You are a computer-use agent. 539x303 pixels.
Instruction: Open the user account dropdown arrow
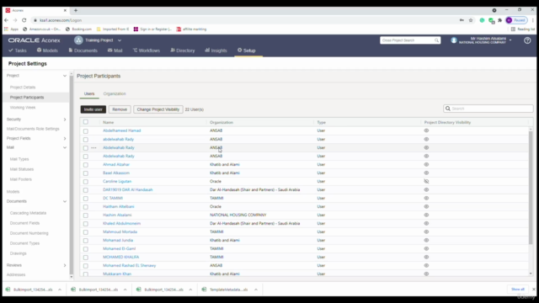click(510, 40)
